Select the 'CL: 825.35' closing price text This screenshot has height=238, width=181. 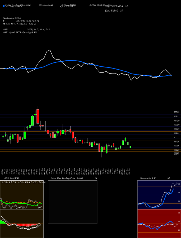pos(67,6)
